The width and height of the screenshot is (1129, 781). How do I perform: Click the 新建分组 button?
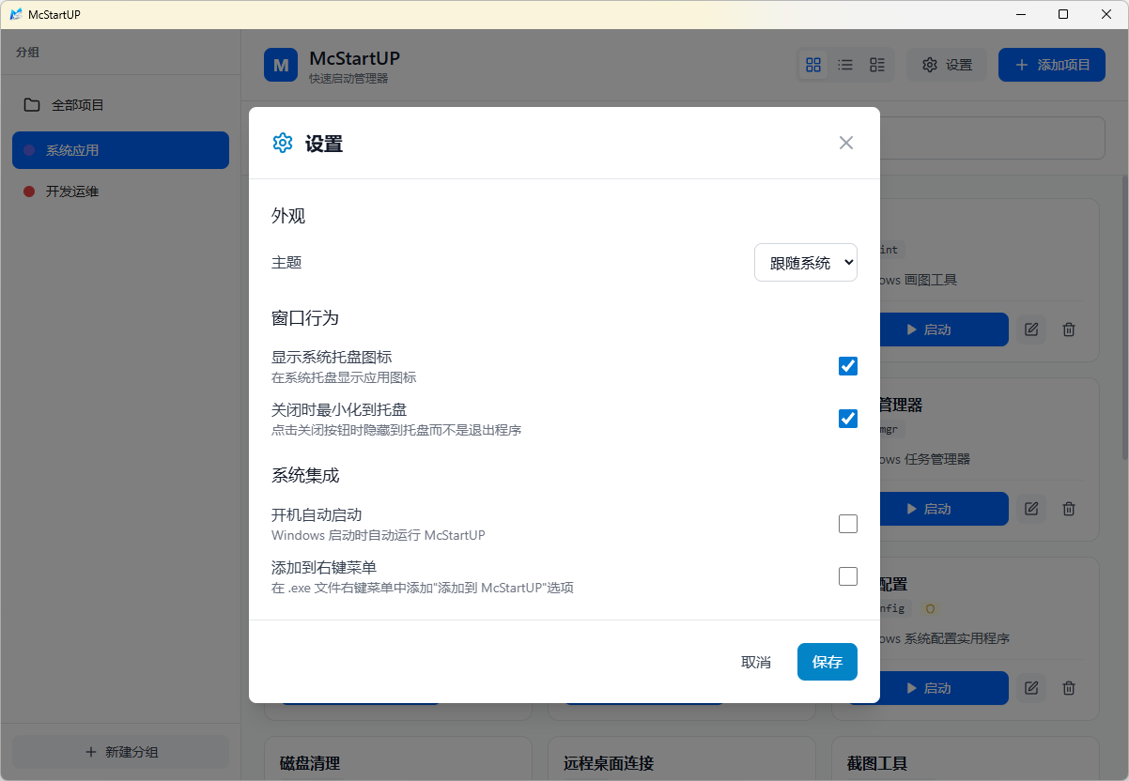[x=120, y=752]
